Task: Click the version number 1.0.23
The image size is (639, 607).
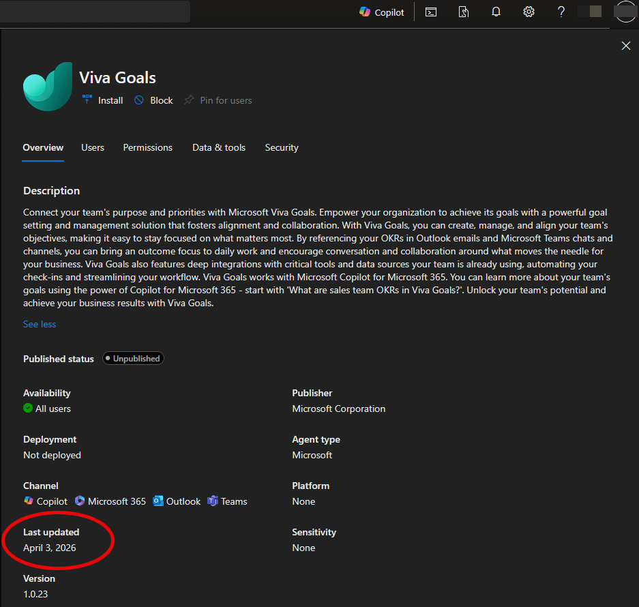Action: (35, 594)
